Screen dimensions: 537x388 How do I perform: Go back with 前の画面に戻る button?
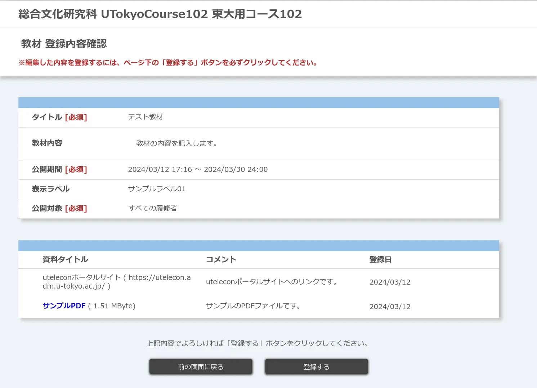click(x=201, y=367)
